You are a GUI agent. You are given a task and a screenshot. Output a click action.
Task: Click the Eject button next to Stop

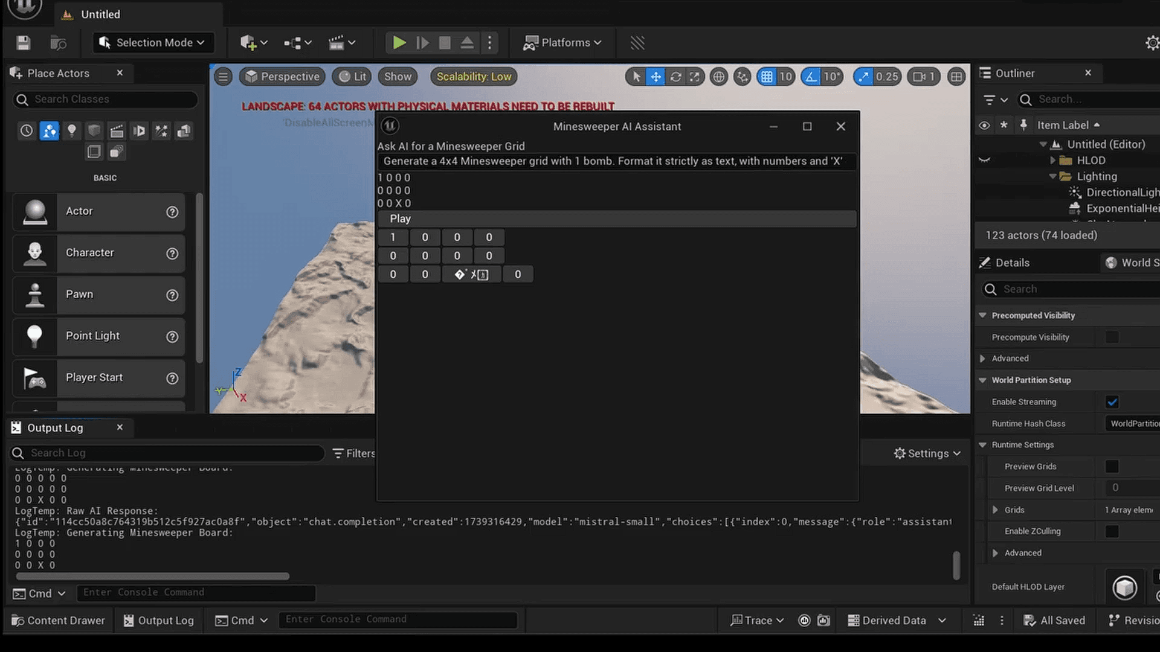(467, 43)
